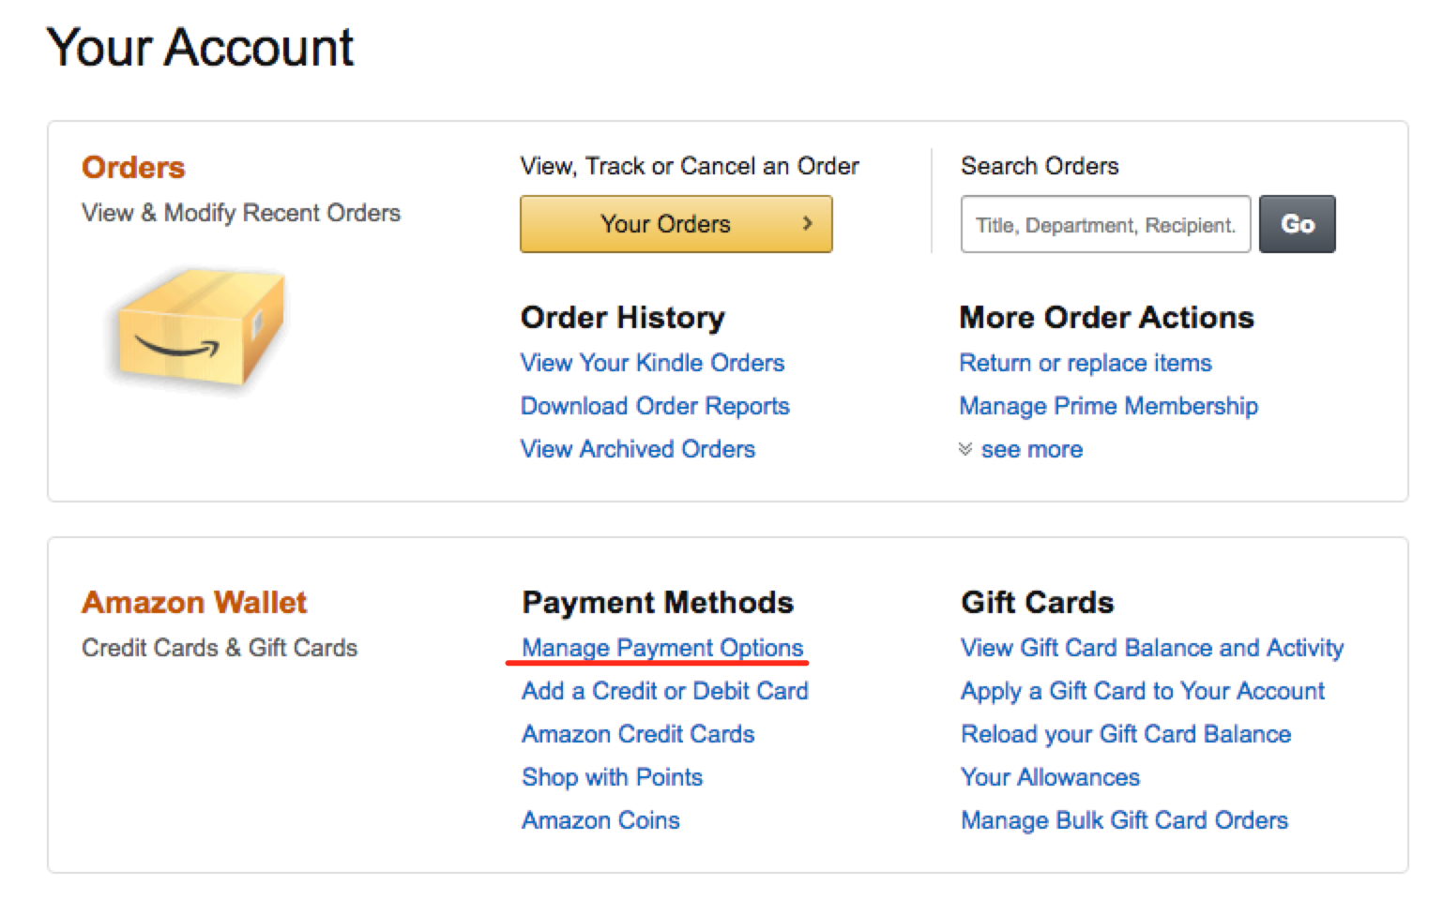
Task: Click the arrow on Your Orders button
Action: pos(807,223)
